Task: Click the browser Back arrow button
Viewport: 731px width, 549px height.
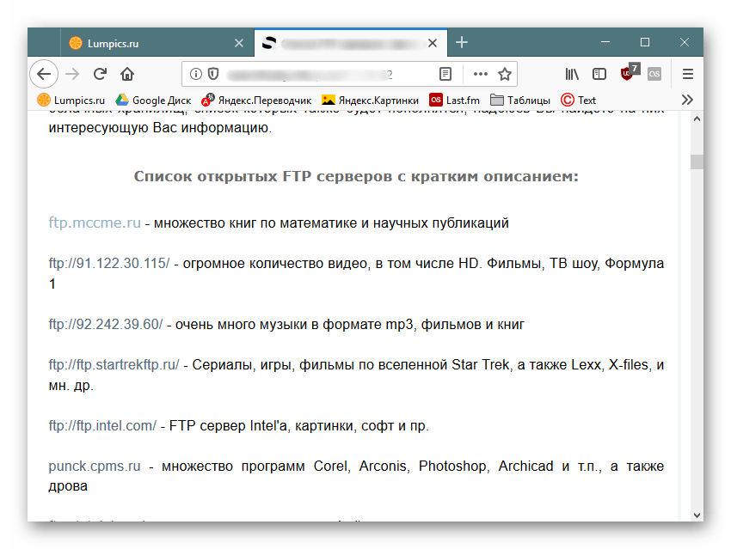Action: click(44, 74)
